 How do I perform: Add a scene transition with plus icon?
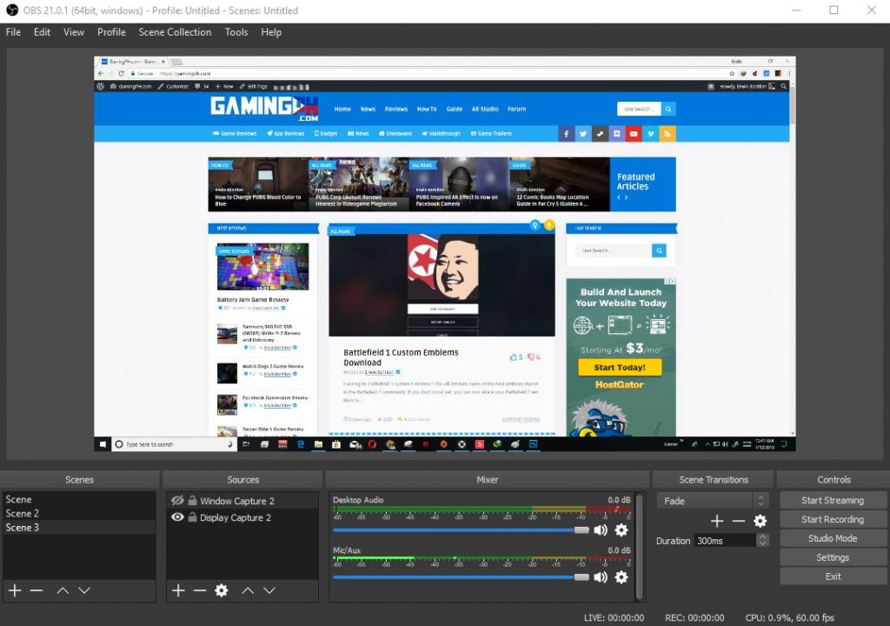(717, 521)
